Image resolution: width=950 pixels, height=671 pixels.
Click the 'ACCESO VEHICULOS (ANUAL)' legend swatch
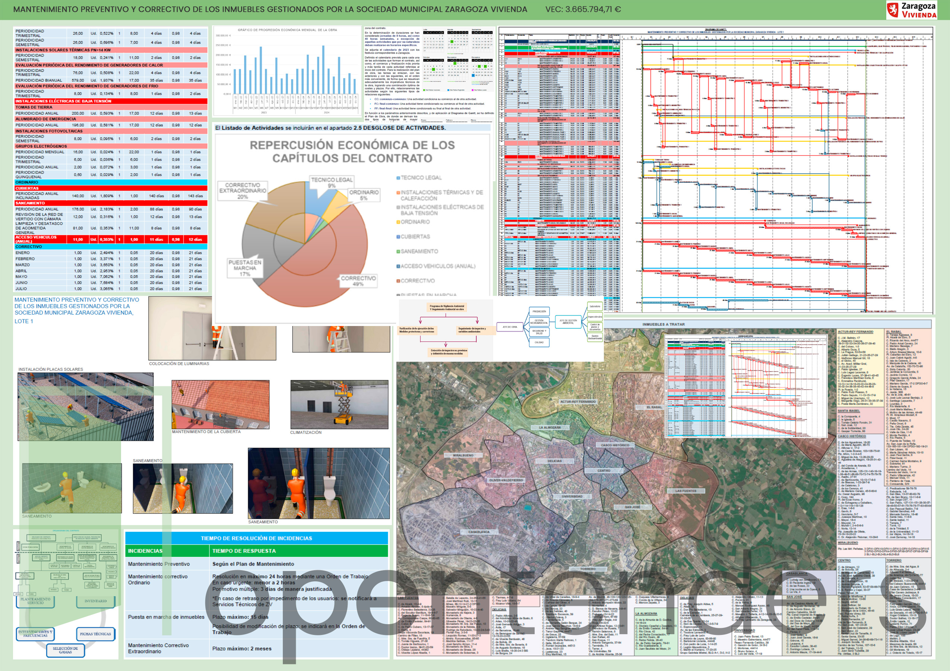coord(398,266)
